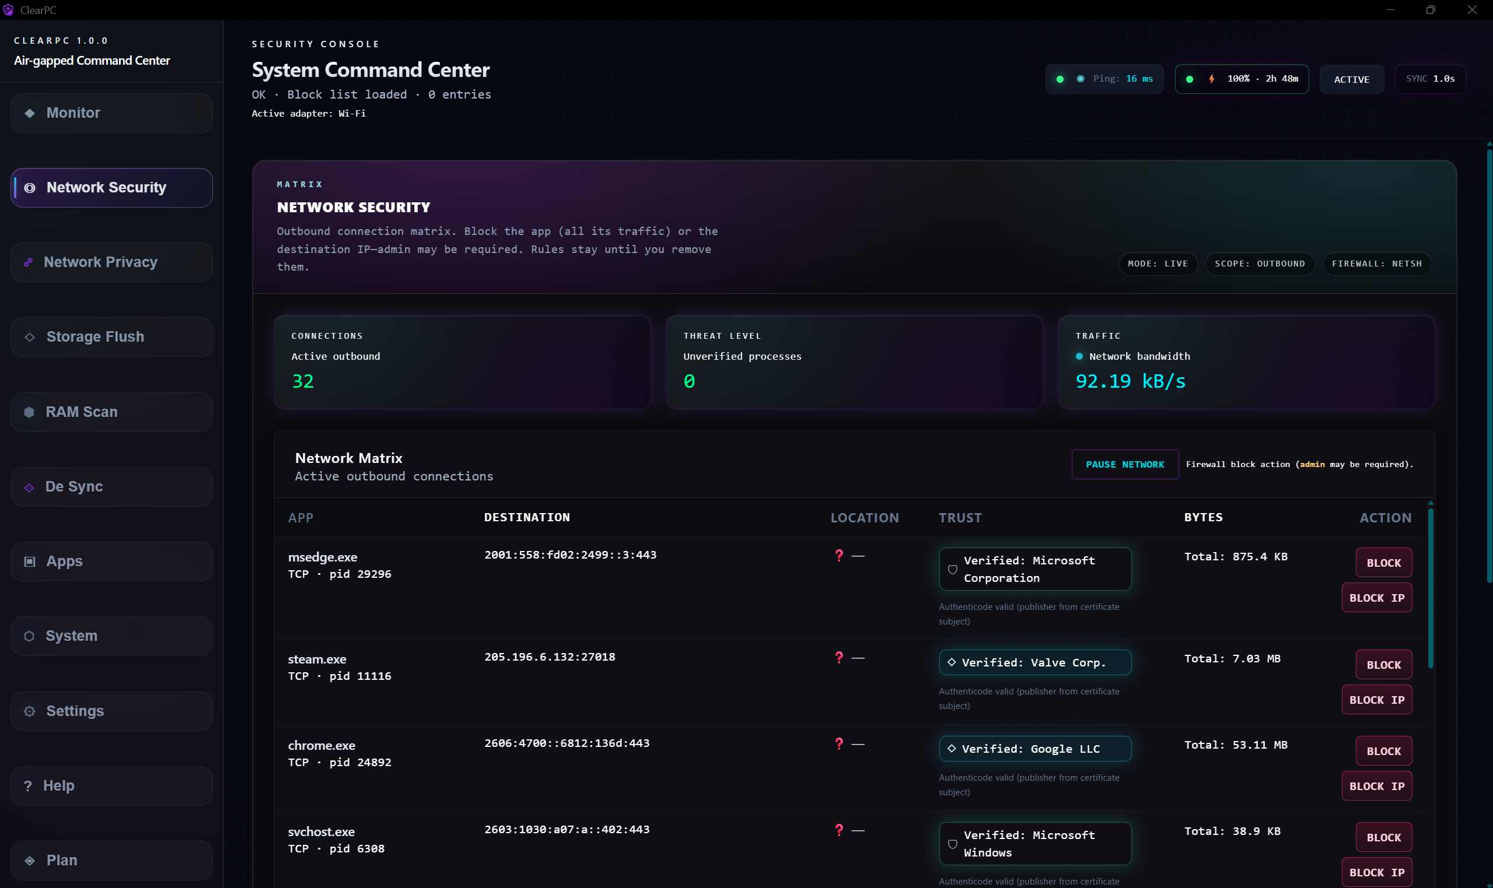Open the RAM Scan page
1493x888 pixels.
[x=111, y=412]
